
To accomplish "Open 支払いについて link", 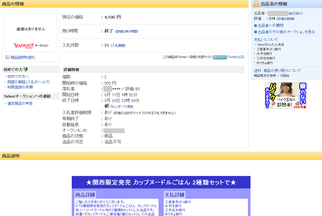I will (266, 39).
